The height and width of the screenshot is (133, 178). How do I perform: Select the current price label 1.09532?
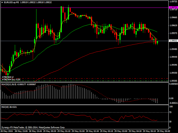pyautogui.click(x=173, y=41)
